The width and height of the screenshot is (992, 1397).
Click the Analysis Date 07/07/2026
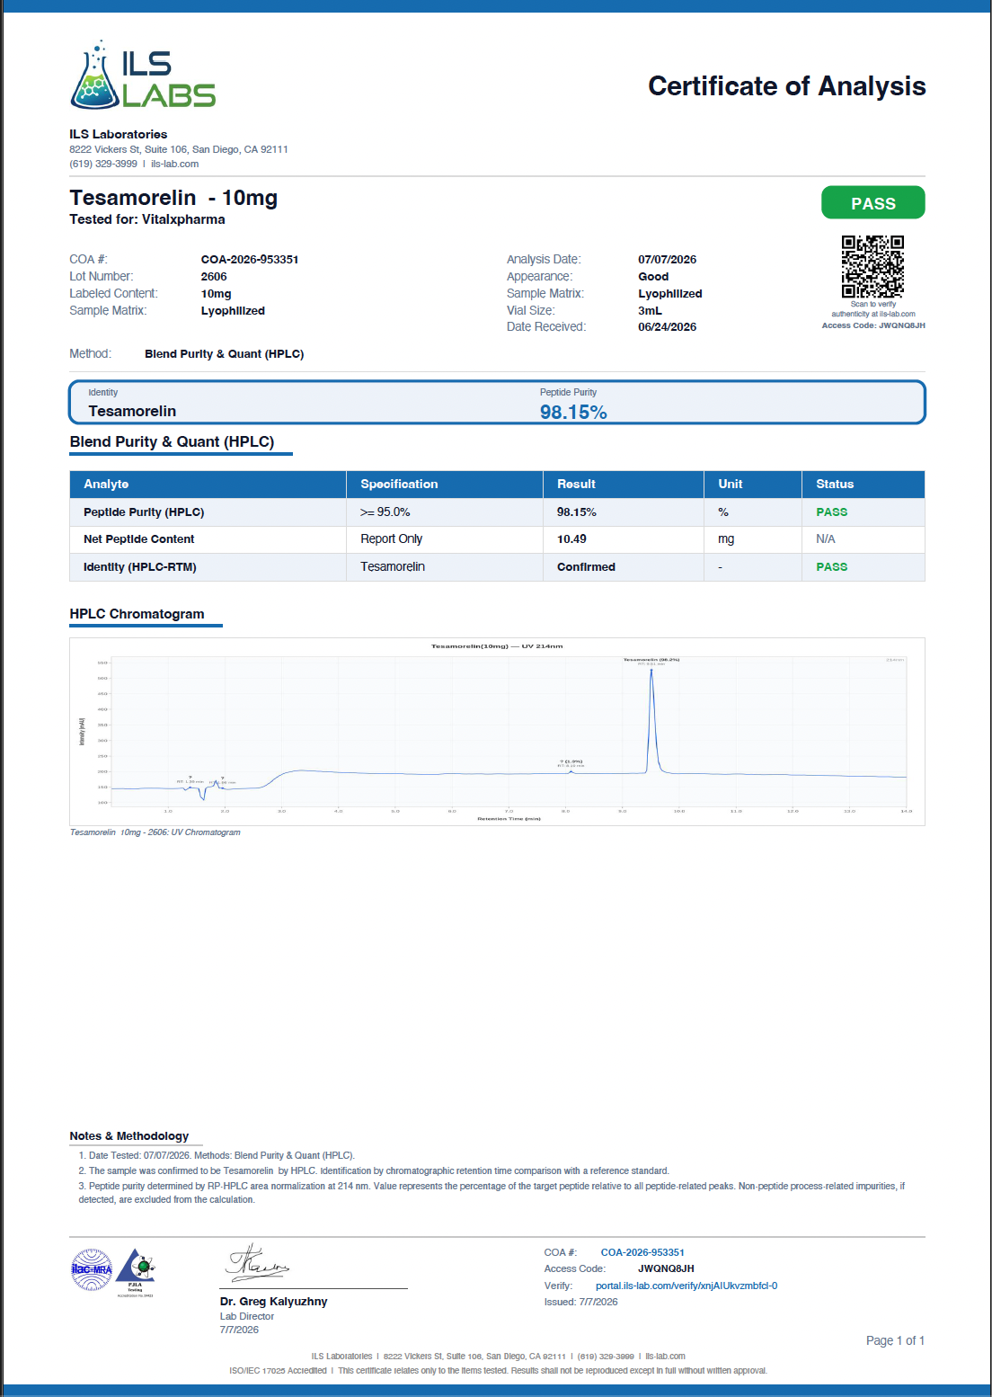[x=668, y=260]
